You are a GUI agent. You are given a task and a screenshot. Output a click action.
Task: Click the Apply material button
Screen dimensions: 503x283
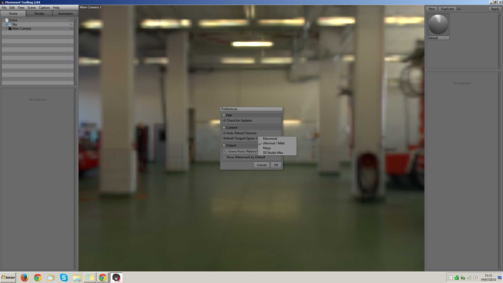click(x=495, y=9)
